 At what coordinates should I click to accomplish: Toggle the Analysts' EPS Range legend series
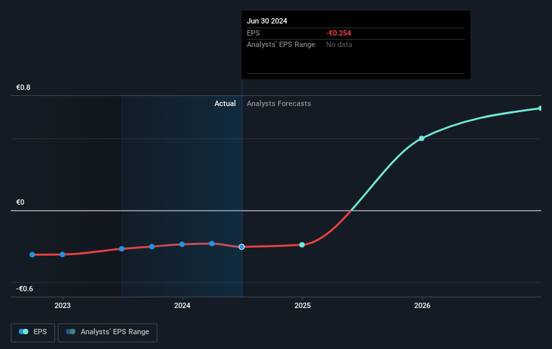click(108, 332)
